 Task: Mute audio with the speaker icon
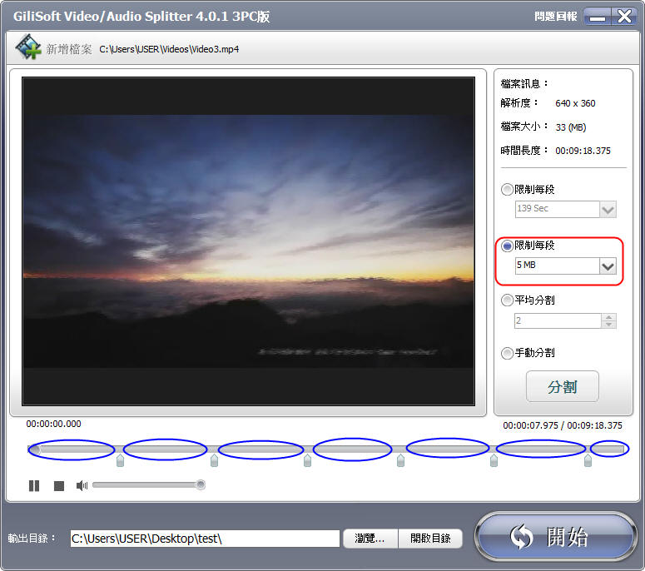pyautogui.click(x=82, y=485)
